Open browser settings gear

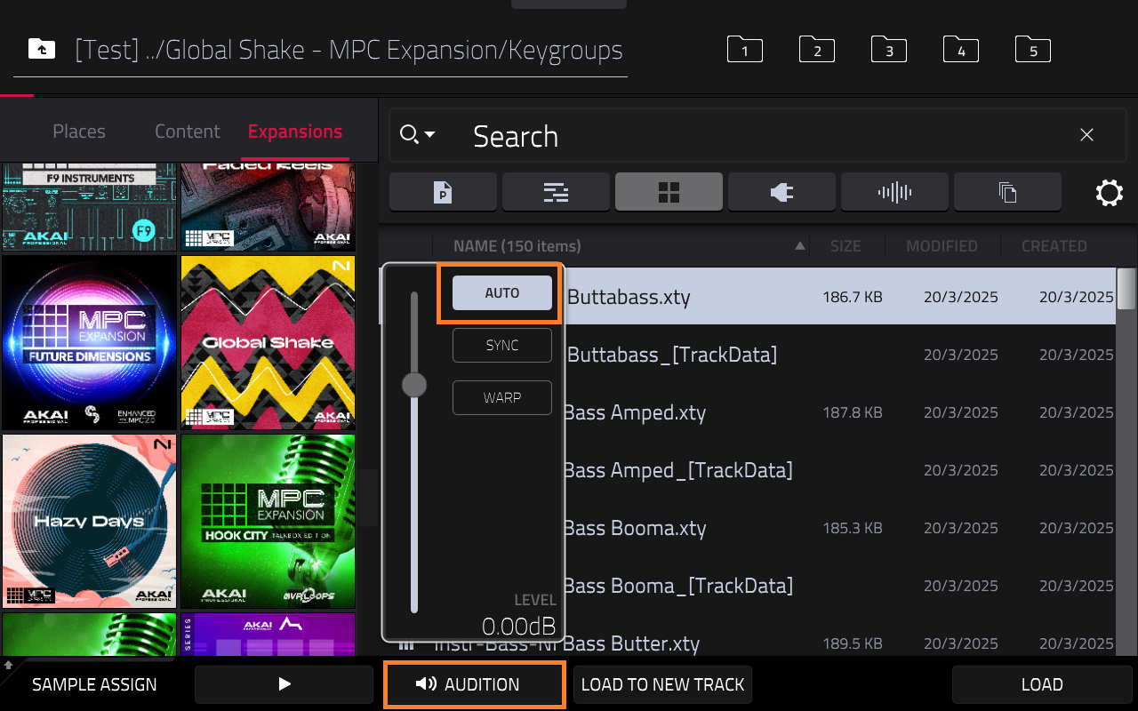[x=1110, y=193]
